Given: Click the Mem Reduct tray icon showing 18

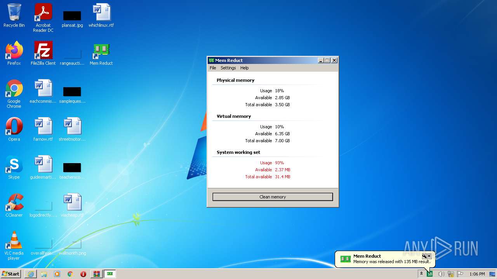Looking at the screenshot, I should (430, 274).
